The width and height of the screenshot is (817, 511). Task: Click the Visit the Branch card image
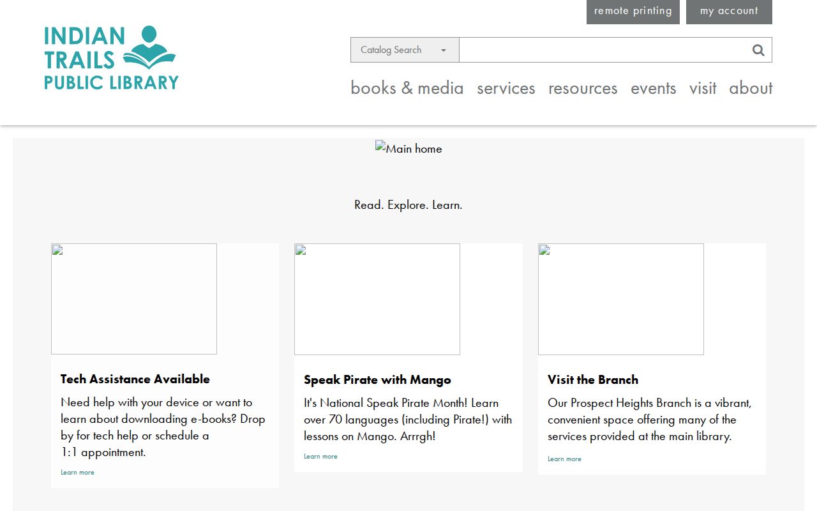[621, 299]
